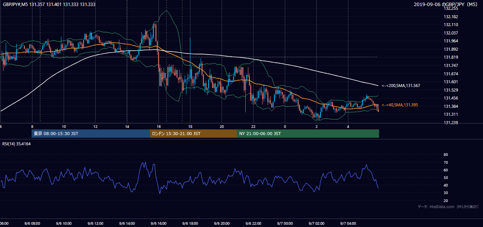Click price axis value 131.964
Image resolution: width=483 pixels, height=227 pixels.
(451, 41)
